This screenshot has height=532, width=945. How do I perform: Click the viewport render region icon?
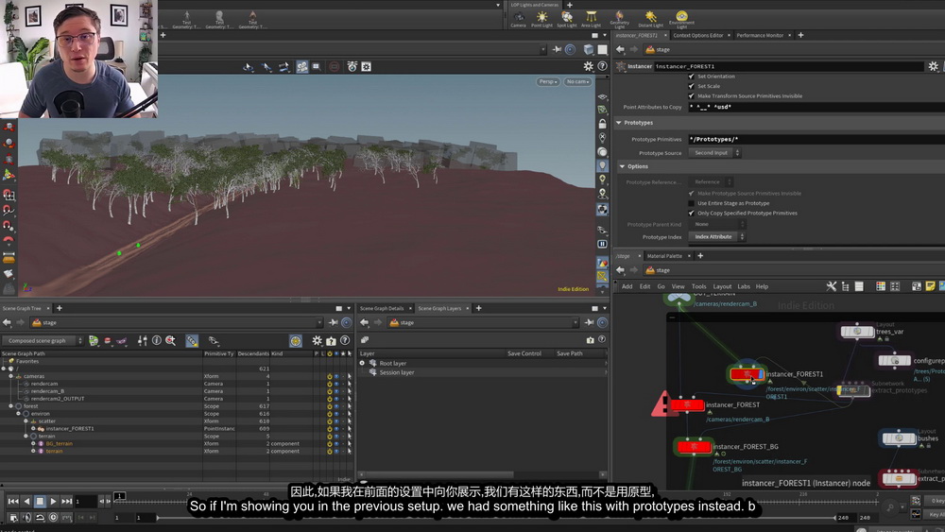coord(316,66)
